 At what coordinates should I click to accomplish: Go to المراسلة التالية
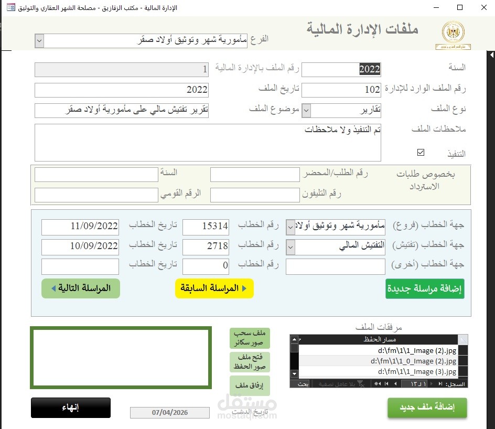81,288
